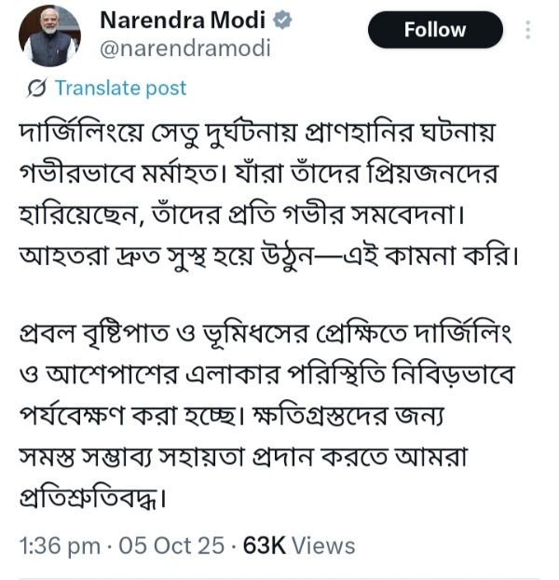Click the Narendra Modi display name
Image resolution: width=559 pixels, height=580 pixels.
[x=183, y=21]
